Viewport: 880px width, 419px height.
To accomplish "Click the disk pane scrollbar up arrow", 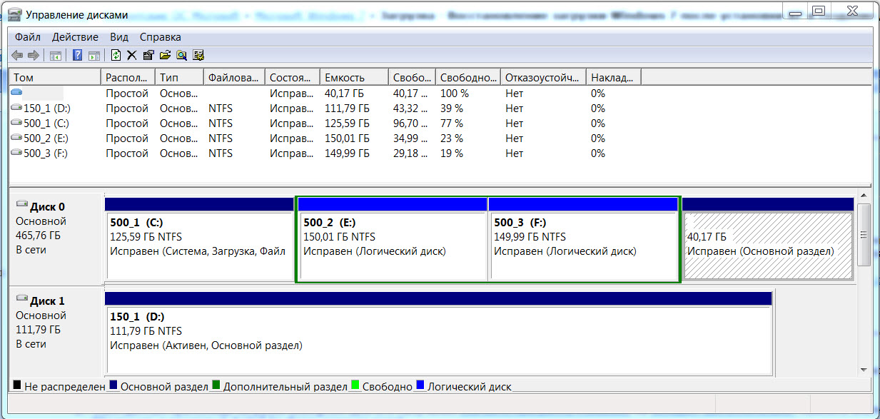I will tap(864, 195).
